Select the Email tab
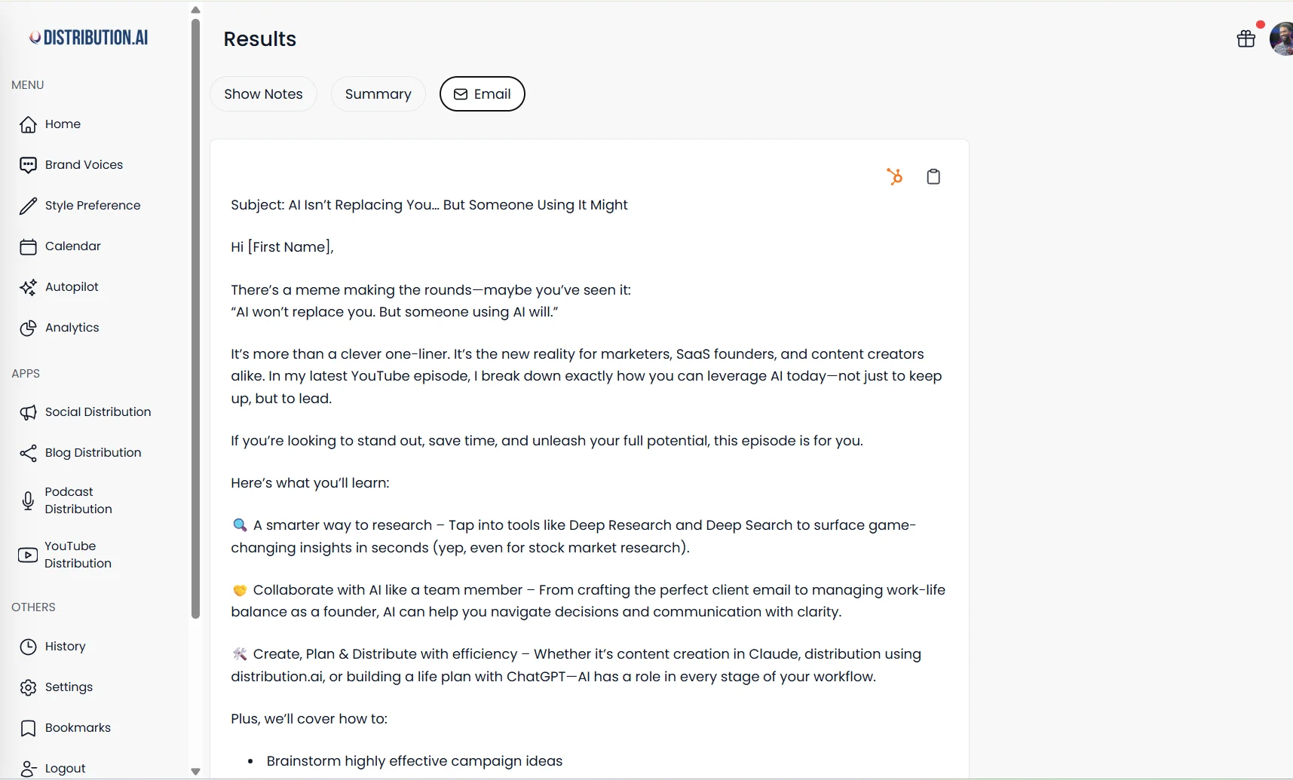The image size is (1293, 780). point(483,94)
